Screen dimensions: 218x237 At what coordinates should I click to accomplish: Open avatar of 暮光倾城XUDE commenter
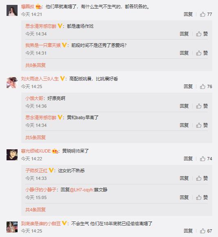pos(12,155)
